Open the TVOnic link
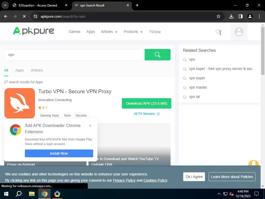Viewport: 265px width, 199px height. click(155, 32)
